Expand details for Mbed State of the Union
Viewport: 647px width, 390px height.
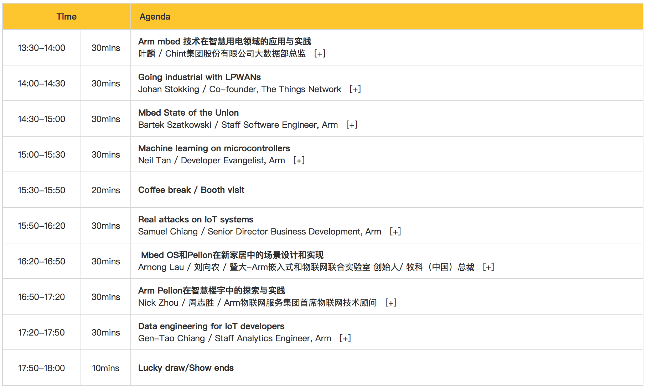pyautogui.click(x=352, y=125)
